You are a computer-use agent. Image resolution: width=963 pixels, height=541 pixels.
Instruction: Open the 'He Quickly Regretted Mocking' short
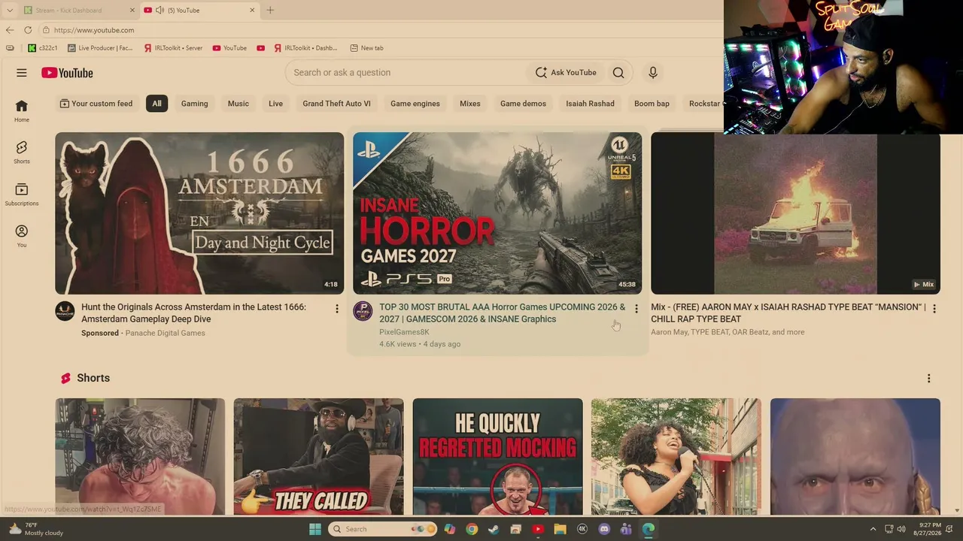[497, 457]
